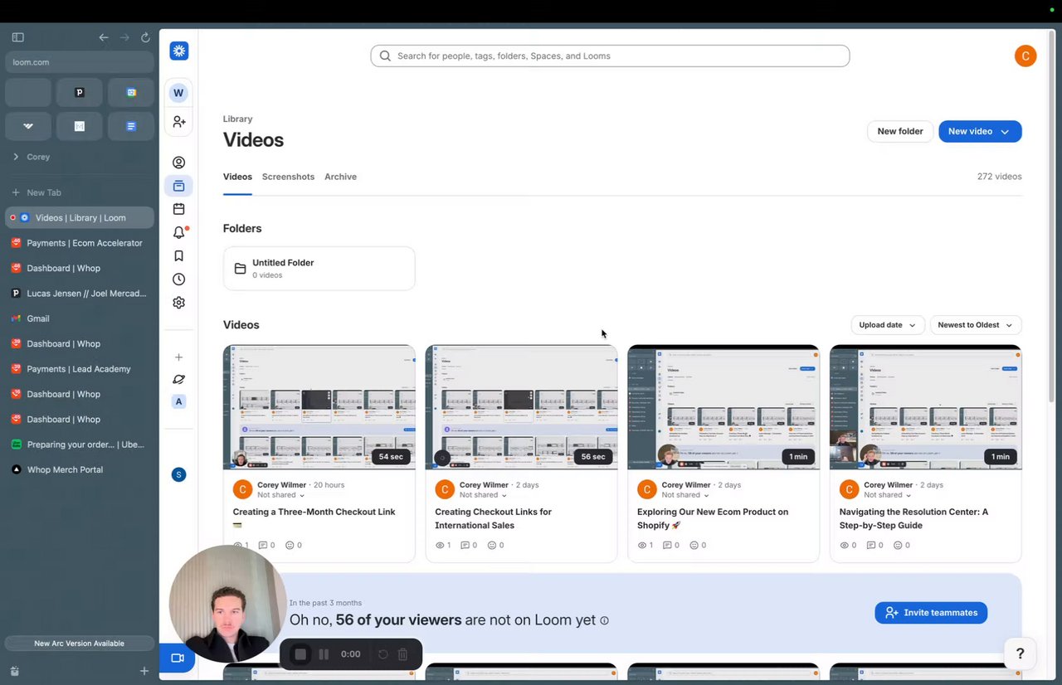Pause the recording
This screenshot has height=685, width=1062.
(324, 654)
